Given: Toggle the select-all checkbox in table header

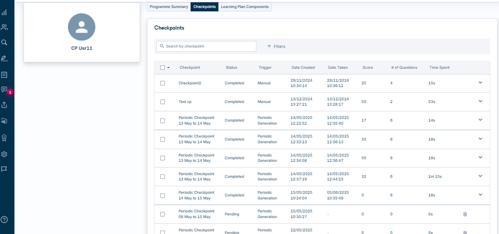Looking at the screenshot, I should [163, 67].
